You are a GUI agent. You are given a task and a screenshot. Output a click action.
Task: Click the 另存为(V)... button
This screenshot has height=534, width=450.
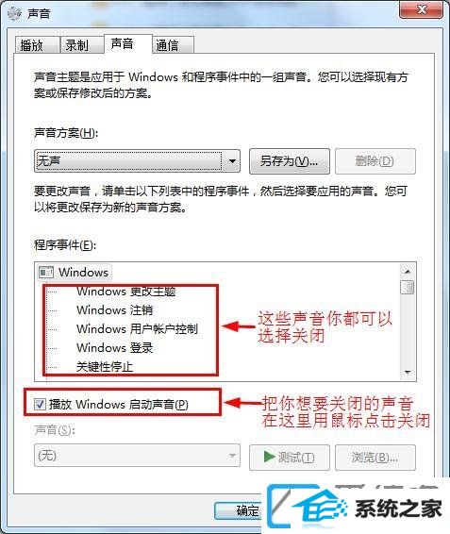pyautogui.click(x=290, y=161)
